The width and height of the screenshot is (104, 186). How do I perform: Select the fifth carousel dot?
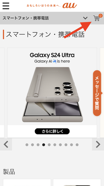tap(49, 145)
